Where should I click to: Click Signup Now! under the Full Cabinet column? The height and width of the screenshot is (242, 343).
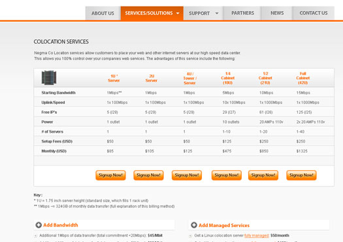pos(301,175)
